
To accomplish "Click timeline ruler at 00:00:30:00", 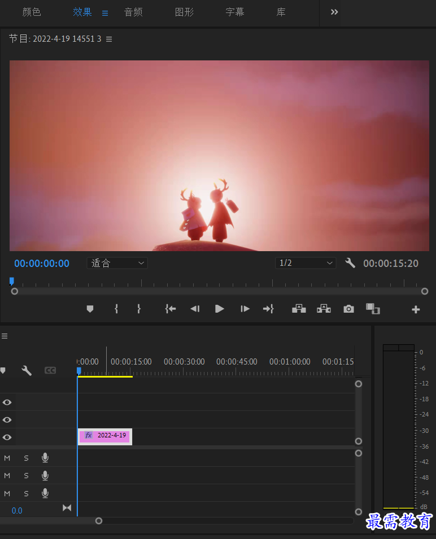I will 184,362.
